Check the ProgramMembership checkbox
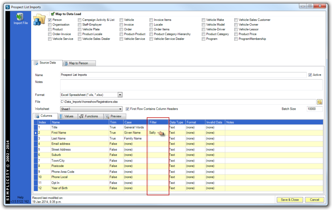 [236, 39]
